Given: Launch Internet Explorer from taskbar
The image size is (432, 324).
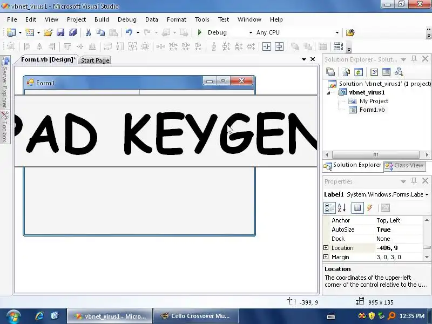Looking at the screenshot, I should pos(39,316).
